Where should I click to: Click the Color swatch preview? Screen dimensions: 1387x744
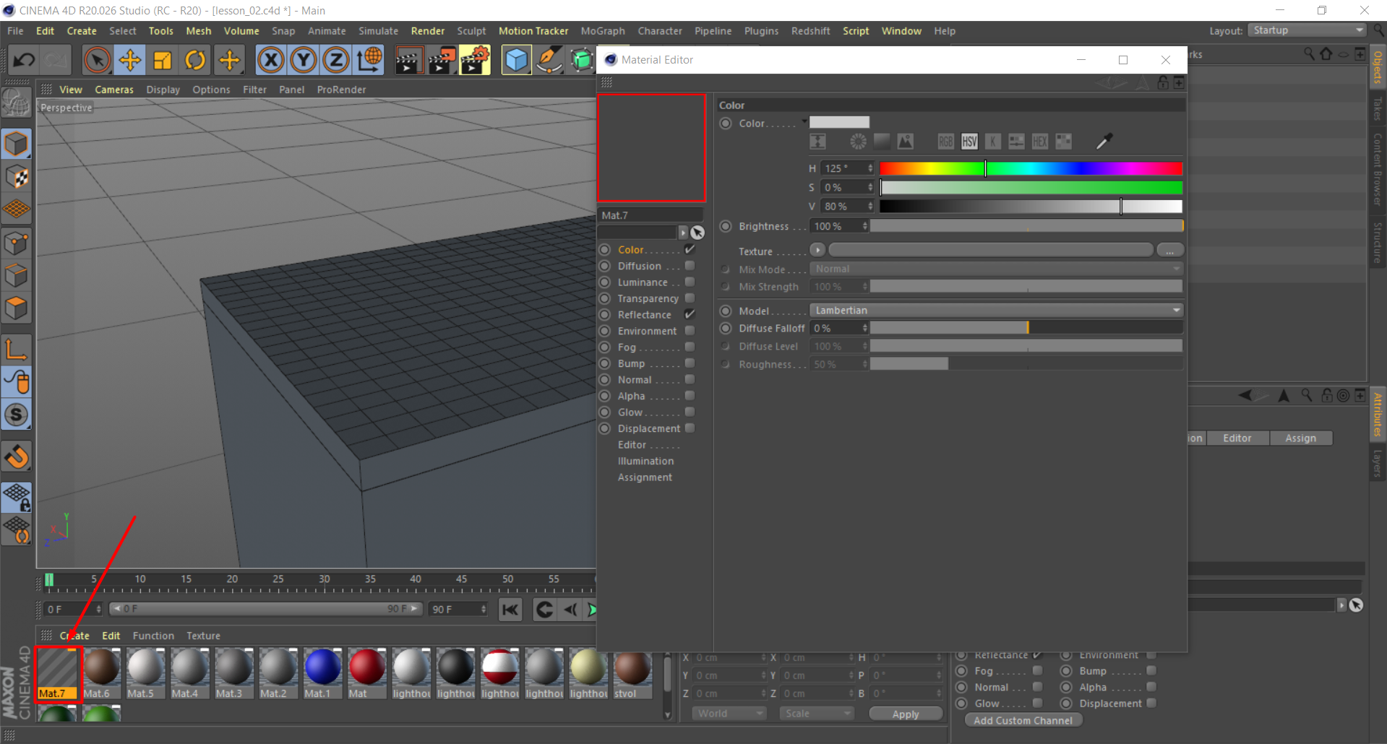(x=839, y=122)
